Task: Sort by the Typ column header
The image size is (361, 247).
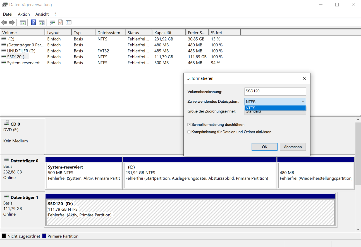Action: [x=83, y=33]
